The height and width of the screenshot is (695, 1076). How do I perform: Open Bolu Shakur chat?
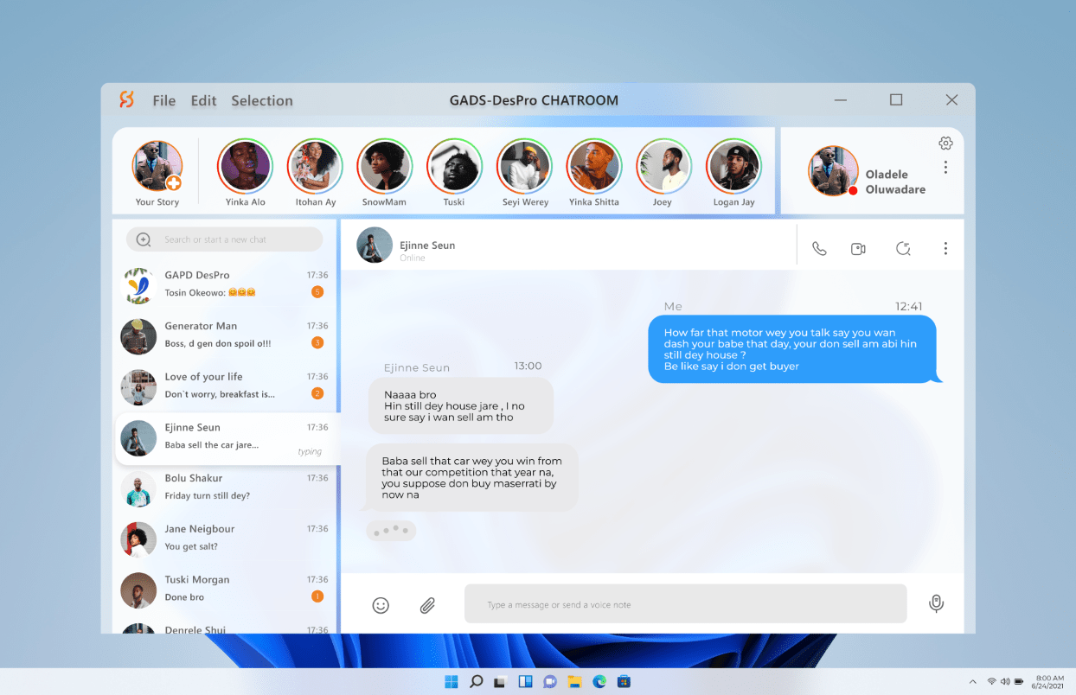coord(225,488)
